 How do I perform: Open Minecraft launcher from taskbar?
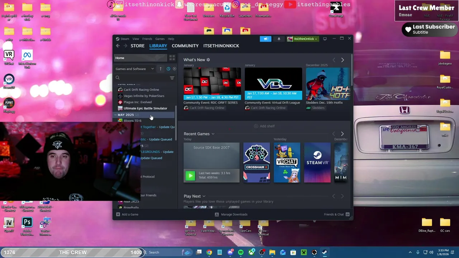[x=304, y=252]
